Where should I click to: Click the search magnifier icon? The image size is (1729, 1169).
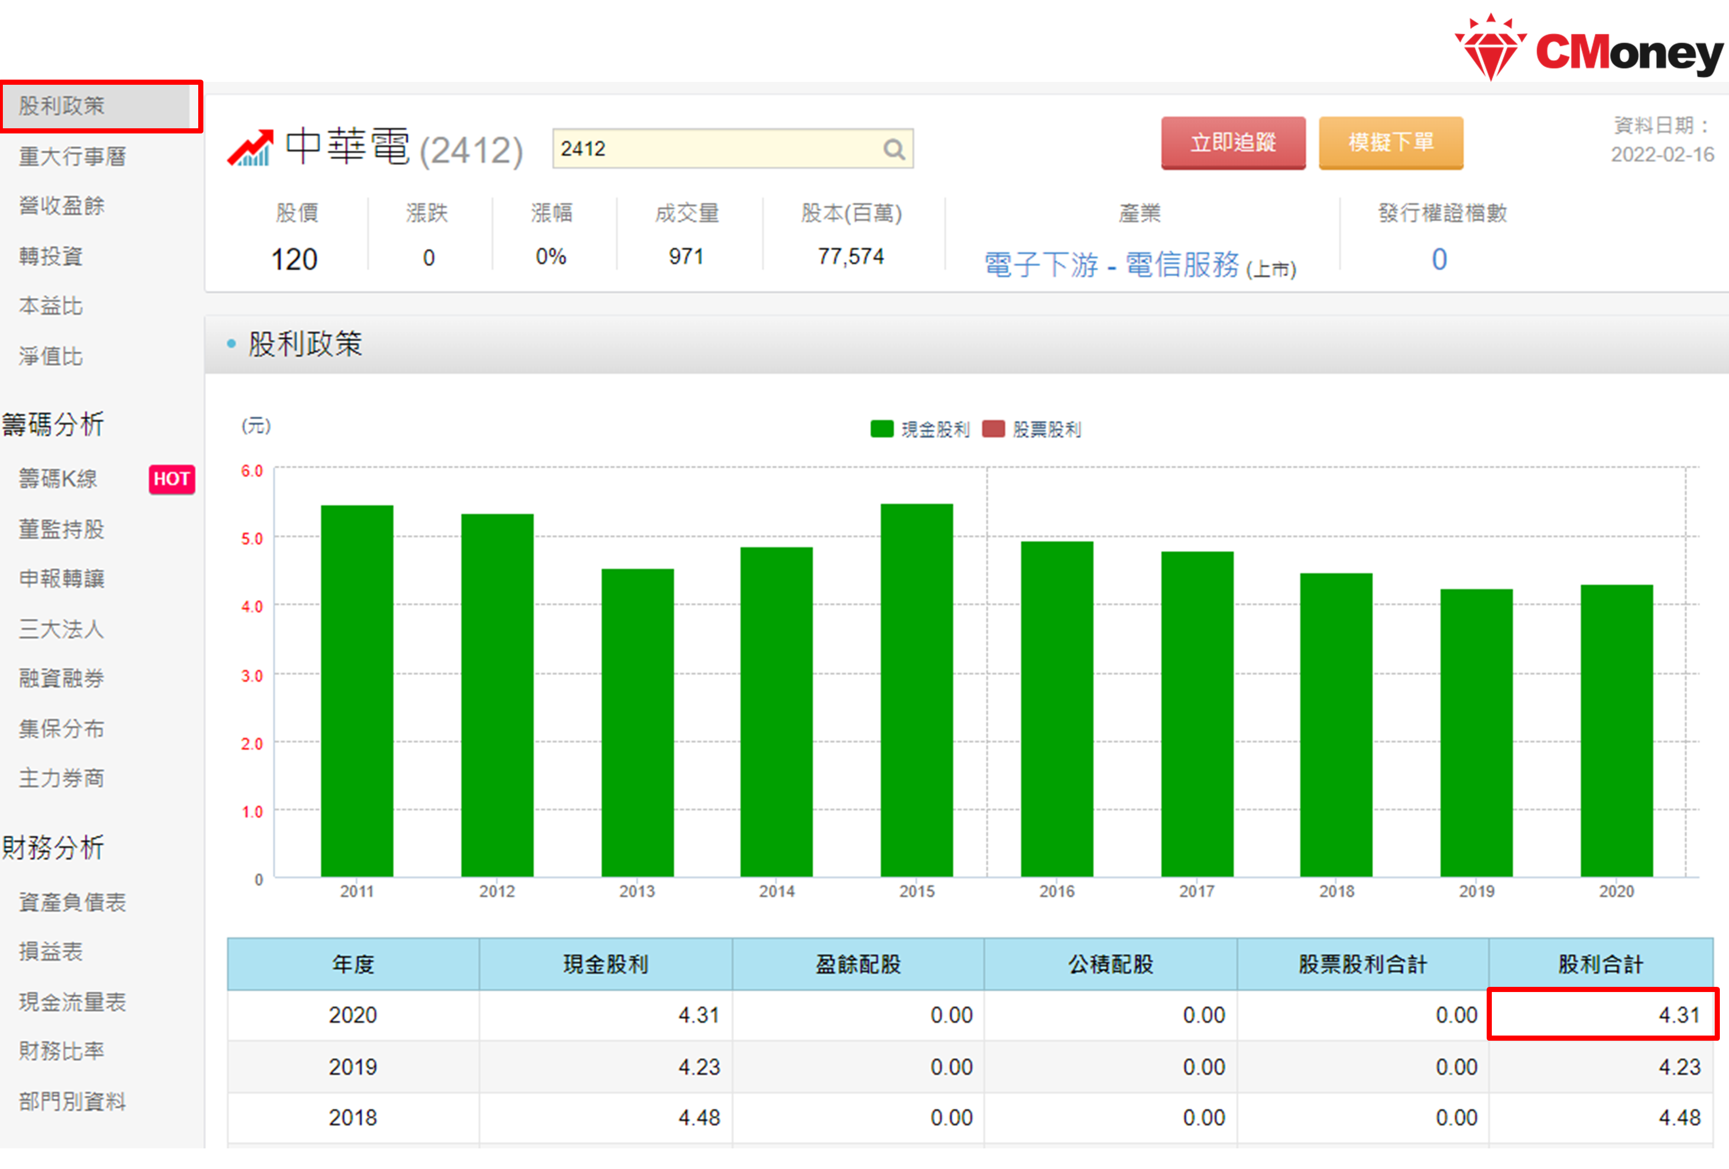coord(894,149)
